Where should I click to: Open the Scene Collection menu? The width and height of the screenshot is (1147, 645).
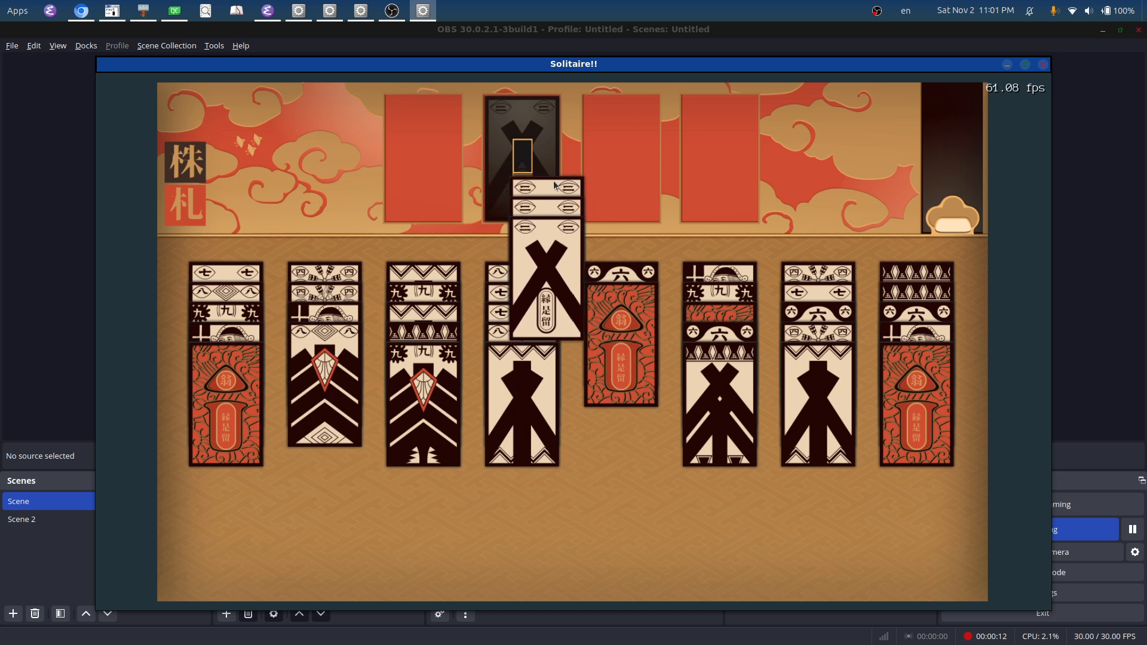[x=167, y=45]
